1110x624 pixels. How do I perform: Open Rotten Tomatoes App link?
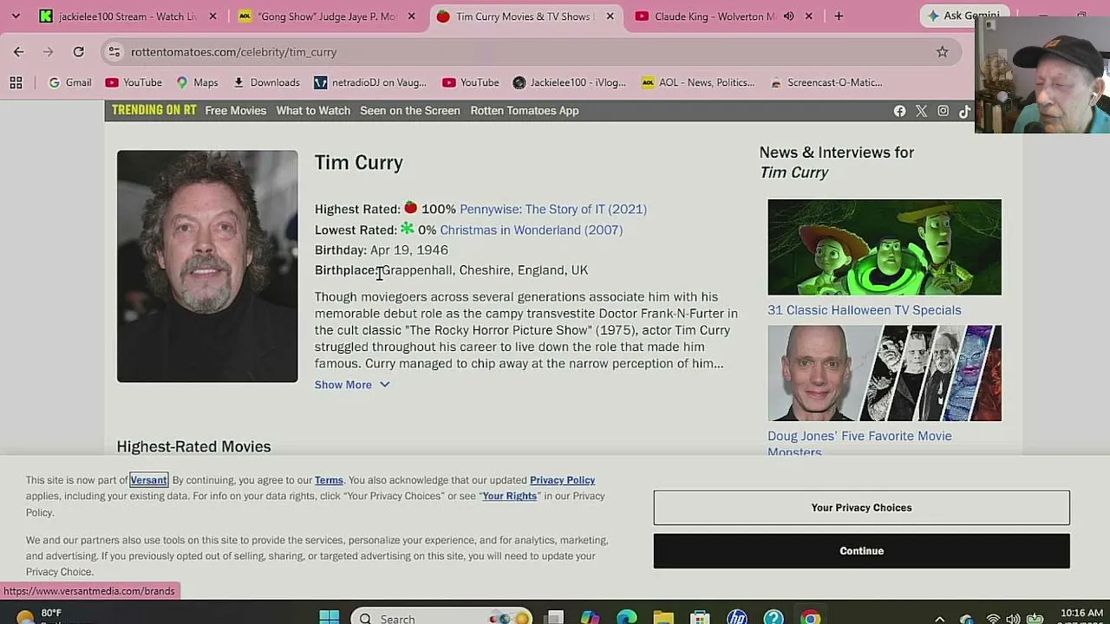click(525, 110)
